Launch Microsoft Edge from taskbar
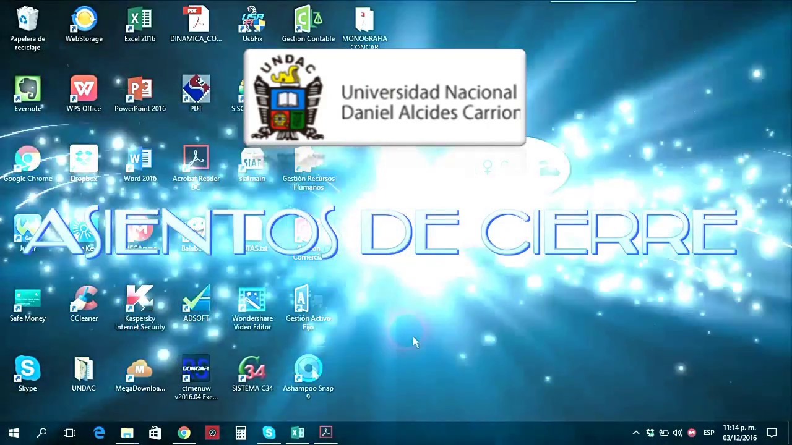Viewport: 792px width, 445px height. coord(99,433)
